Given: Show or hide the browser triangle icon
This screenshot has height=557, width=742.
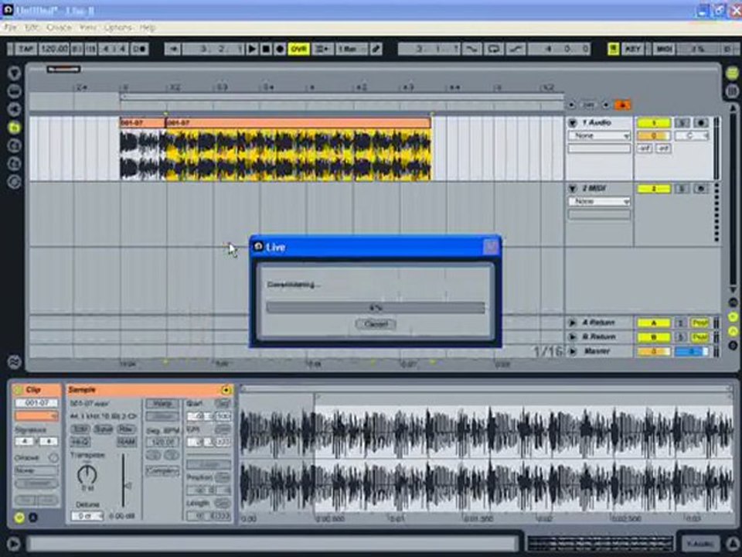Looking at the screenshot, I should [x=14, y=73].
